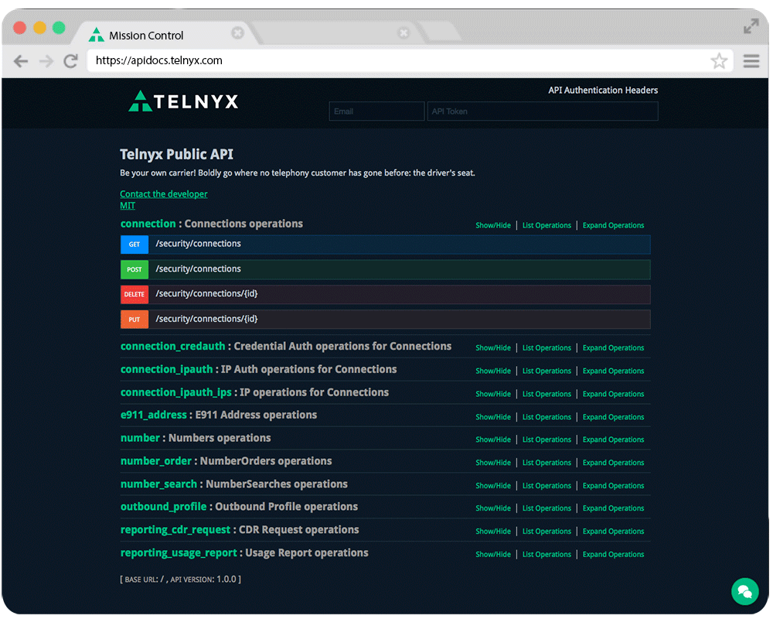Click Expand Operations for reporting_usage_report
The height and width of the screenshot is (619, 773).
[x=613, y=555]
